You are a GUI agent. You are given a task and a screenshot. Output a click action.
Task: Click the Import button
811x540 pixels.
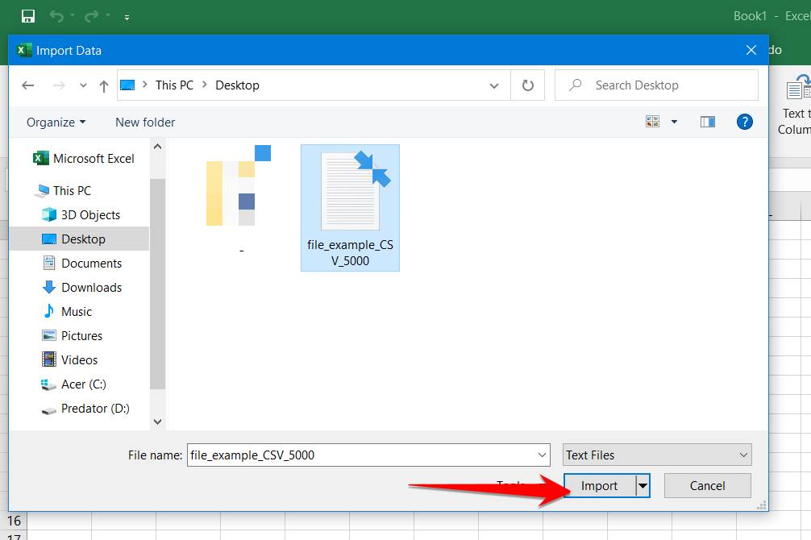click(x=600, y=486)
